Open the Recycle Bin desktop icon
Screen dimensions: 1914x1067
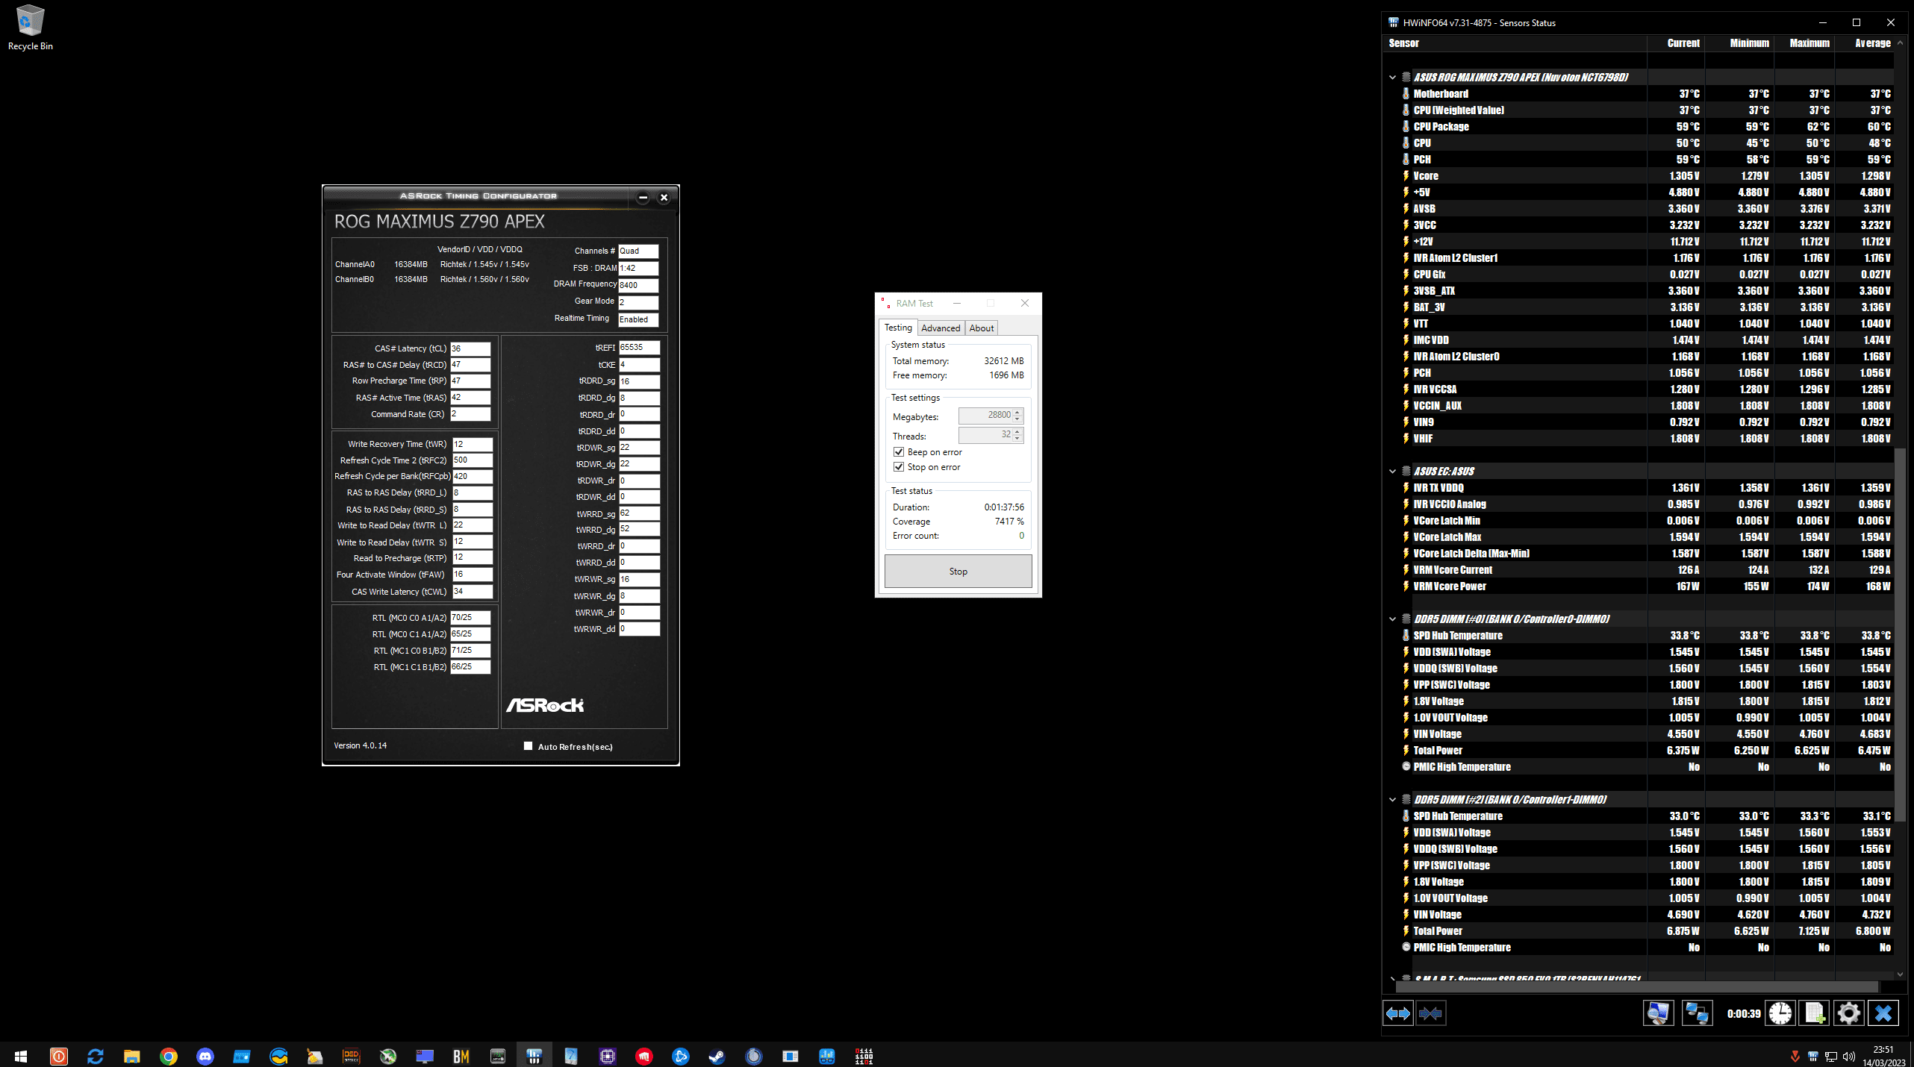tap(30, 28)
